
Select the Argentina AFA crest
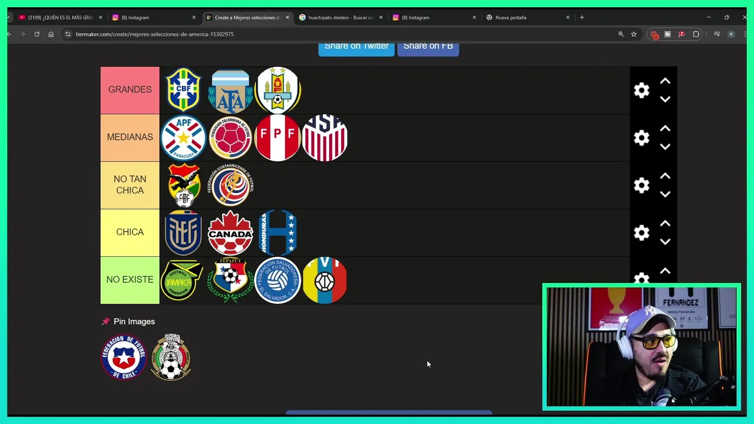click(x=230, y=91)
